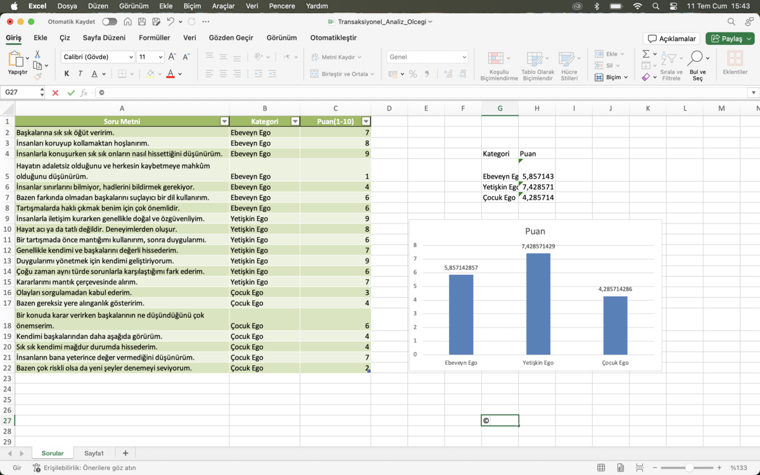Click the Bul ve Seç button
The image size is (760, 475).
coord(697,66)
